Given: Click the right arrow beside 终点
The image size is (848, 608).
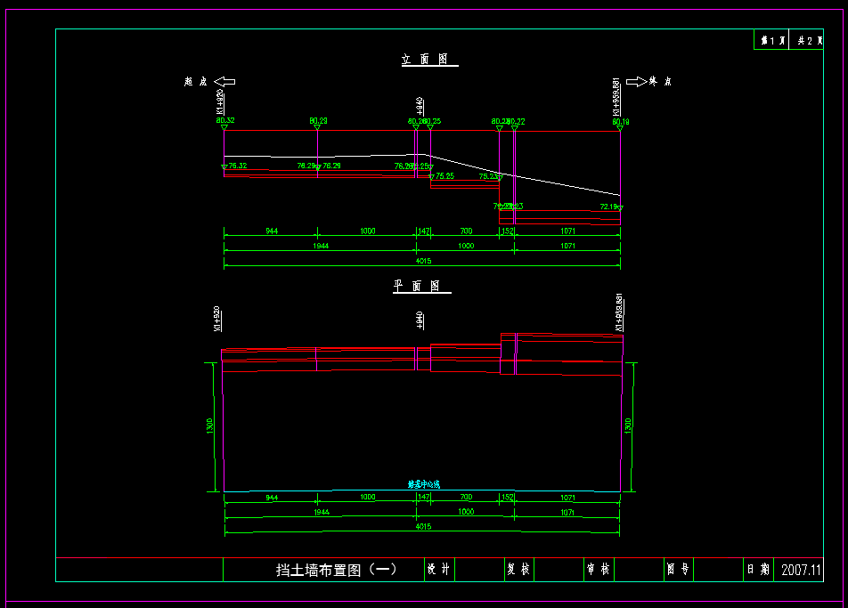Looking at the screenshot, I should point(636,82).
